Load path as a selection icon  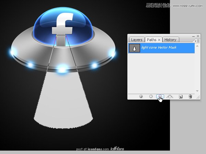point(160,97)
